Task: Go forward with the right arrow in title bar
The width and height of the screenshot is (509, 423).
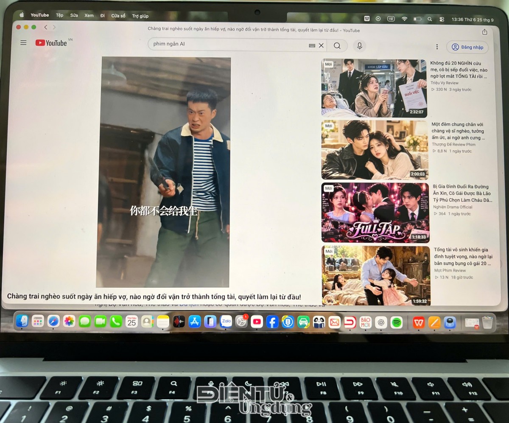Action: [x=54, y=27]
